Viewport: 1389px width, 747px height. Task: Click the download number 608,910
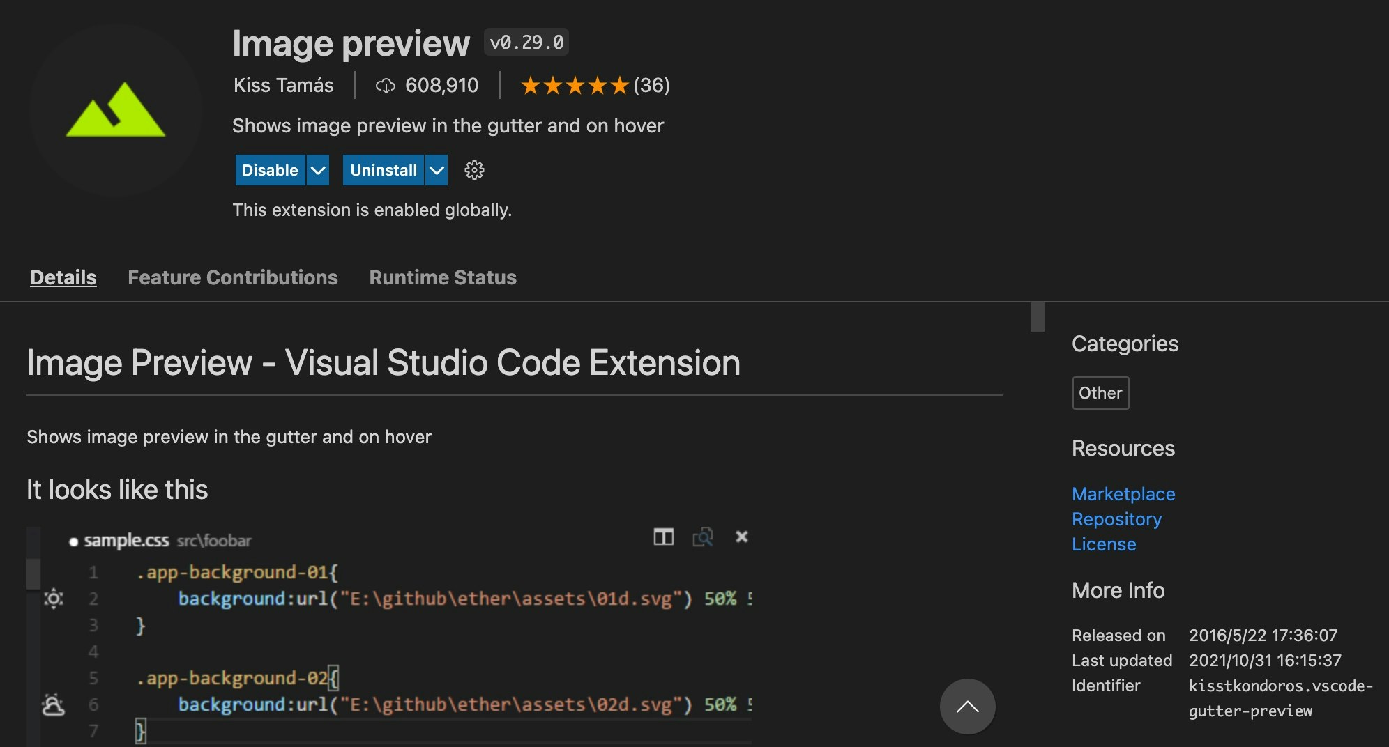click(x=442, y=86)
